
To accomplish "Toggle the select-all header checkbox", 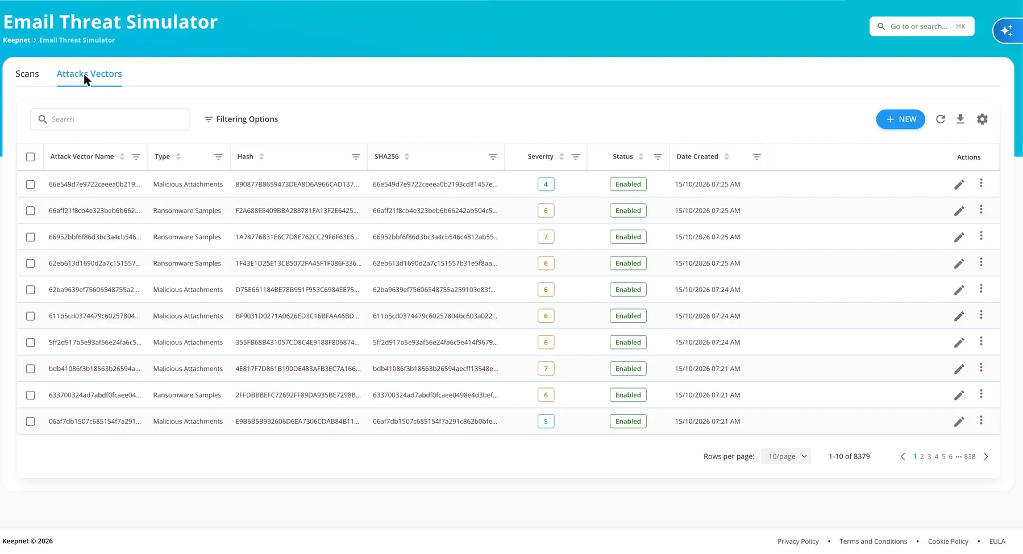I will 31,157.
